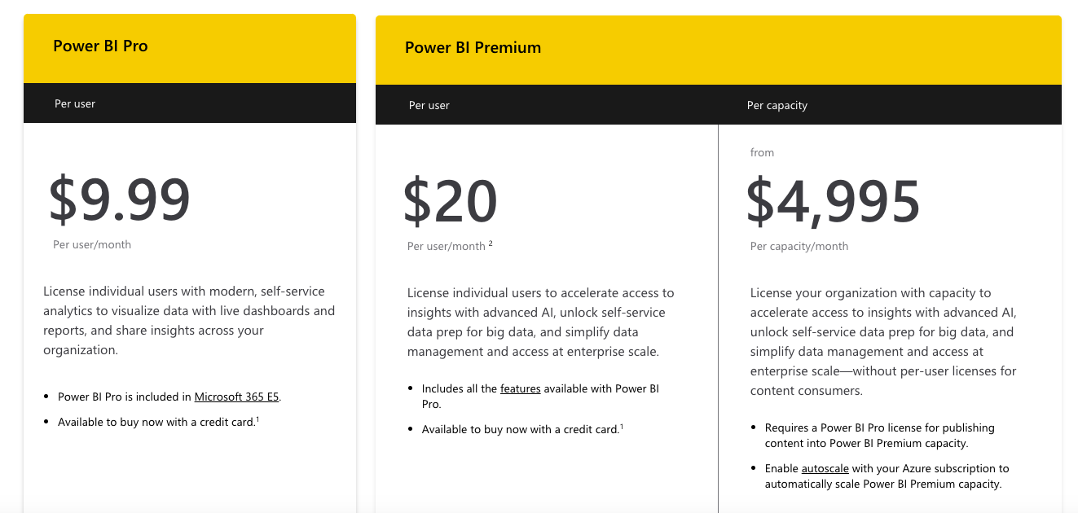Click the $9.99 price text
The width and height of the screenshot is (1078, 513).
coord(120,200)
